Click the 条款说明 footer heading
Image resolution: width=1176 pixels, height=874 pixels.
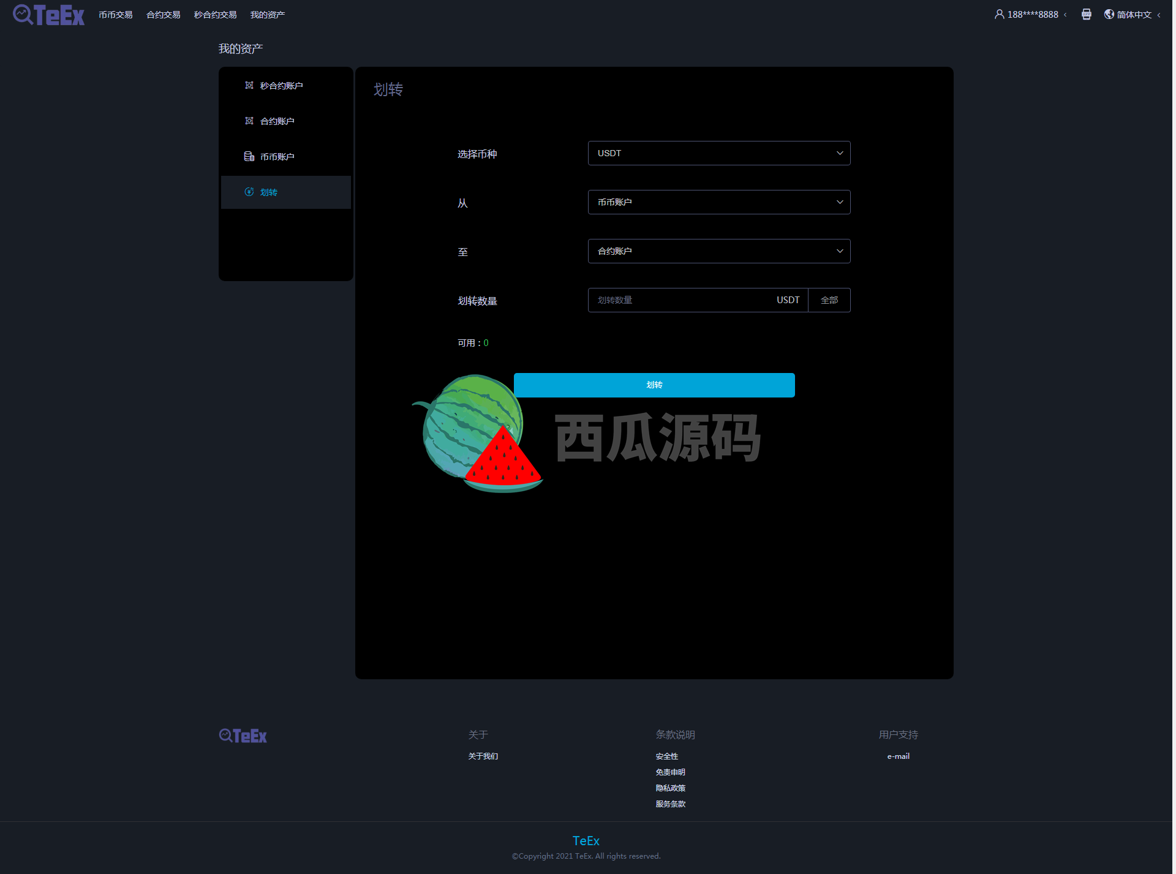pyautogui.click(x=675, y=734)
